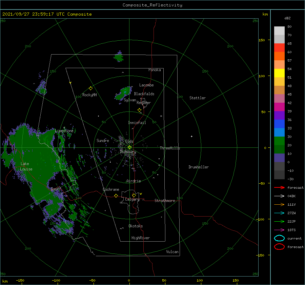Click the red forecast ellipse in legend
This screenshot has height=285, width=305.
[x=279, y=247]
